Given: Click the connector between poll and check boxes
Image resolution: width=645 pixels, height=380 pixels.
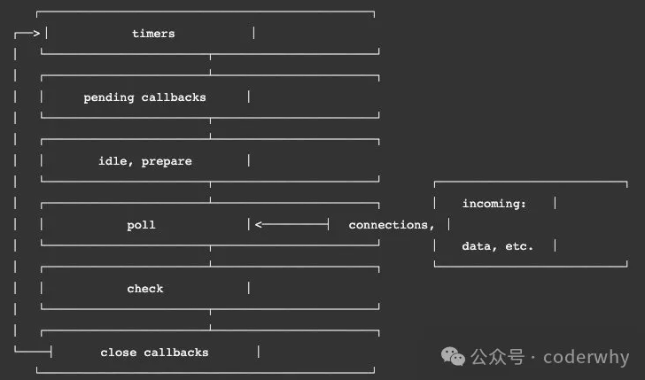Looking at the screenshot, I should pos(210,256).
